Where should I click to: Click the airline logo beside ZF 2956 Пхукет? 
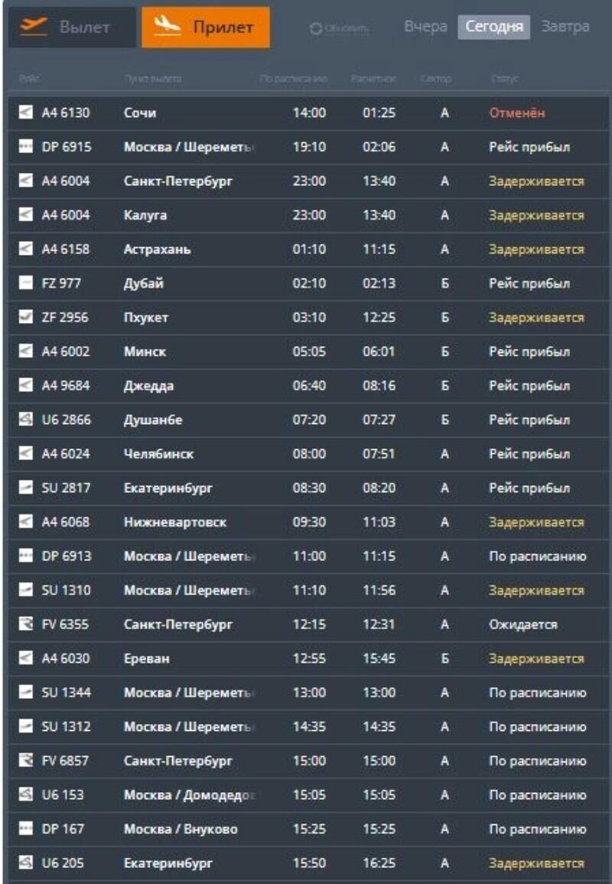coord(26,315)
